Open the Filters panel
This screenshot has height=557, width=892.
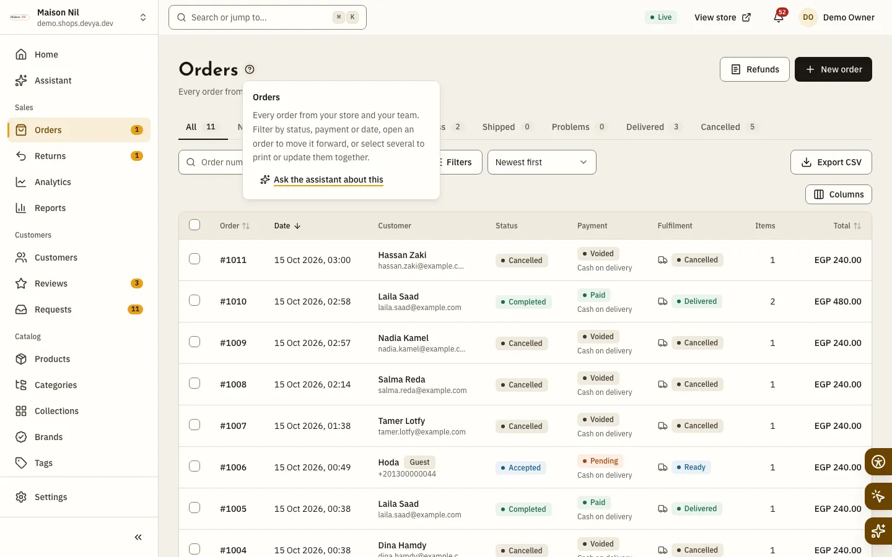pyautogui.click(x=458, y=162)
